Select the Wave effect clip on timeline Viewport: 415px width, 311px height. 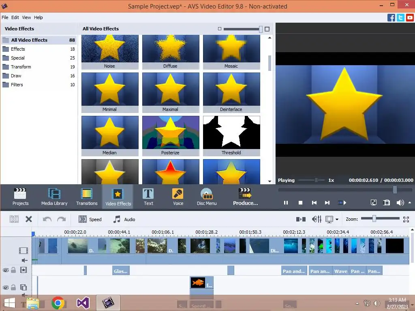[340, 271]
